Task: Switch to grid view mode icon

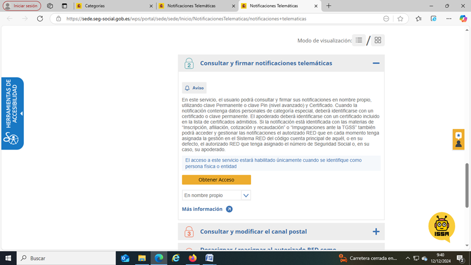Action: (x=377, y=40)
